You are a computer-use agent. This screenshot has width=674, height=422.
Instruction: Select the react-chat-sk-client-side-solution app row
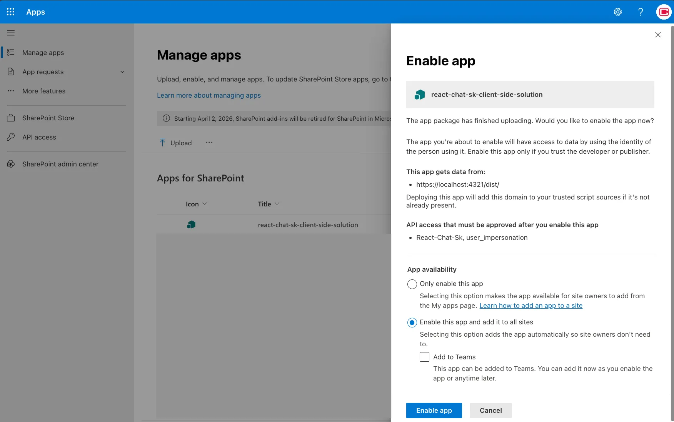pyautogui.click(x=308, y=225)
